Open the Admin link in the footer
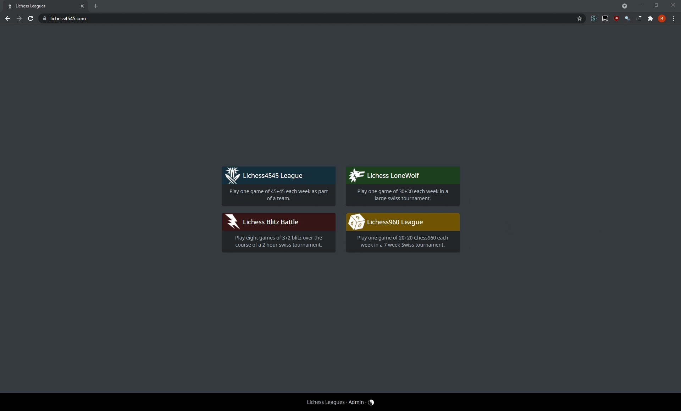Image resolution: width=681 pixels, height=411 pixels. pos(356,402)
